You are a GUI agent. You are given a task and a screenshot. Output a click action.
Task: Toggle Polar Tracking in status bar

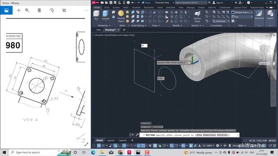coord(124,146)
